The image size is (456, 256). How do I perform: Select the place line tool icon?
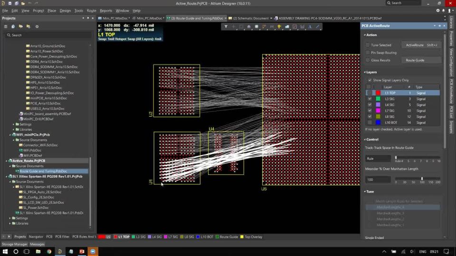(318, 27)
